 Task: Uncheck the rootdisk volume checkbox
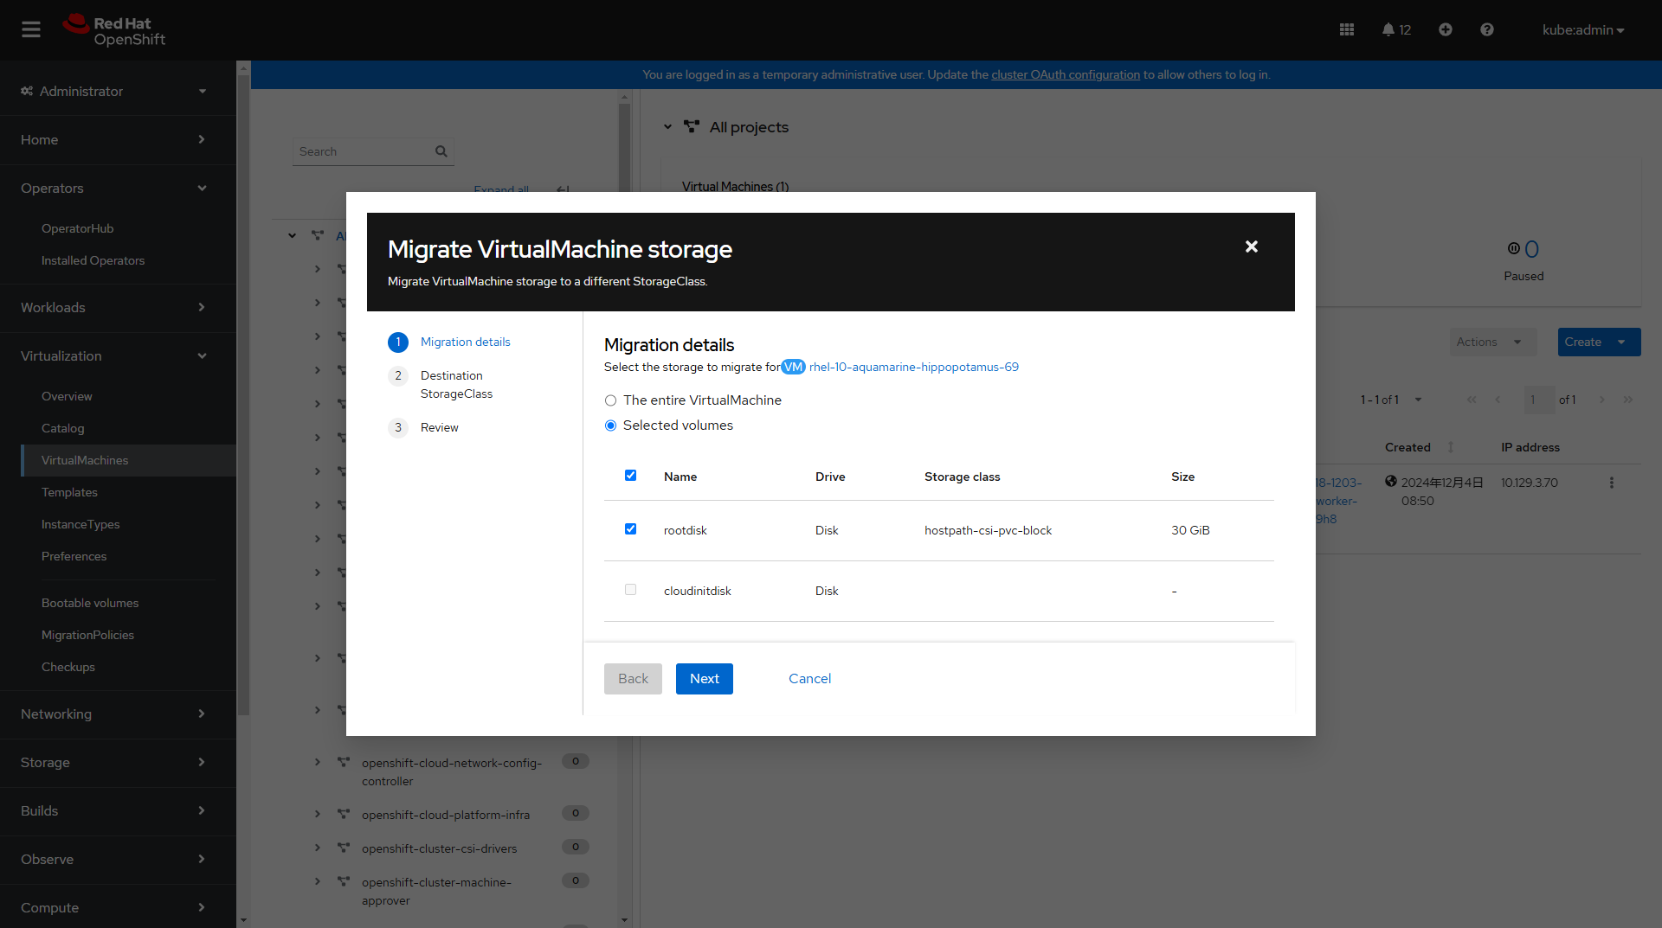point(630,529)
